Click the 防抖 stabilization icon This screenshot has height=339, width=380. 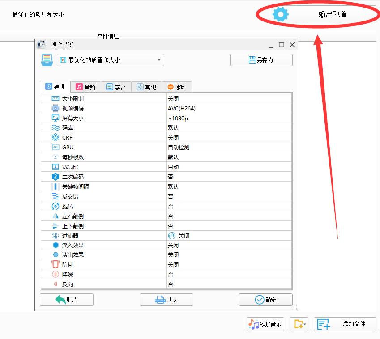tap(55, 264)
